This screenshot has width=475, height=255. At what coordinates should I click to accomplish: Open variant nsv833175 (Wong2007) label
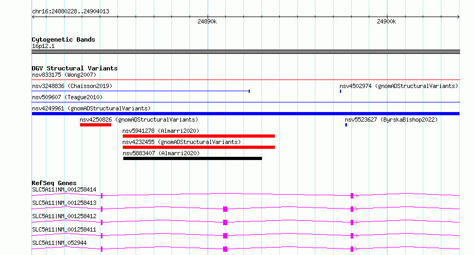[x=64, y=75]
